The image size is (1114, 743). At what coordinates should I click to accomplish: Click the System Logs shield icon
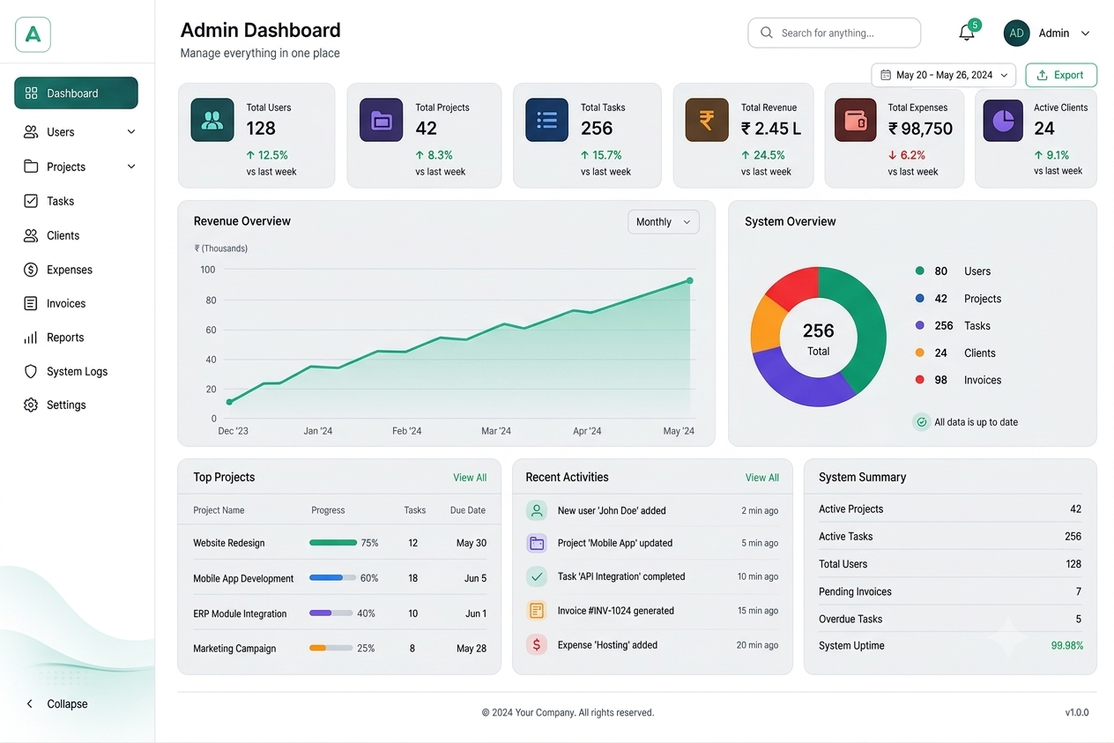31,371
